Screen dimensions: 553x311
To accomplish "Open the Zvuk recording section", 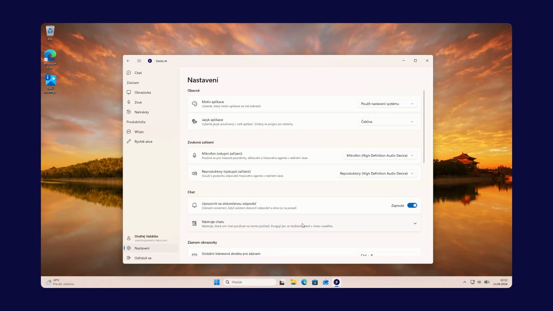I will (x=151, y=102).
